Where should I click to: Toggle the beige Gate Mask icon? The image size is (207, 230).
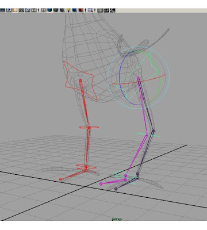click(x=15, y=10)
